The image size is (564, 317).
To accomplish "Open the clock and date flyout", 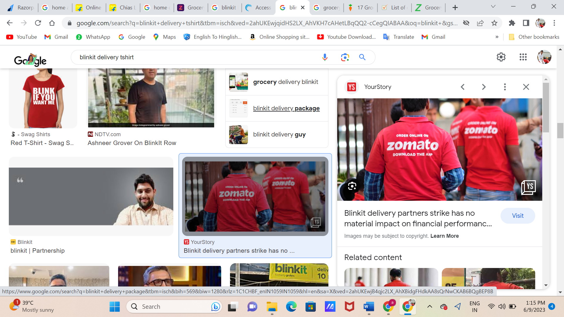I will tap(534, 306).
